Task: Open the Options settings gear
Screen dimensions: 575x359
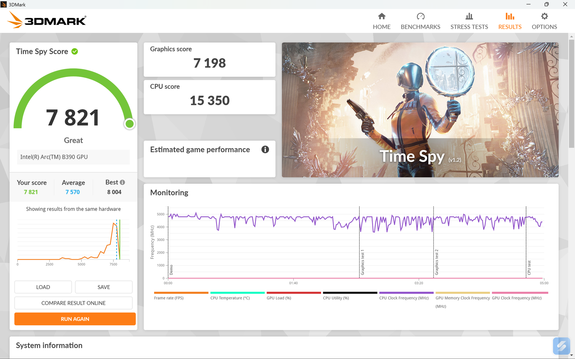Action: [544, 17]
